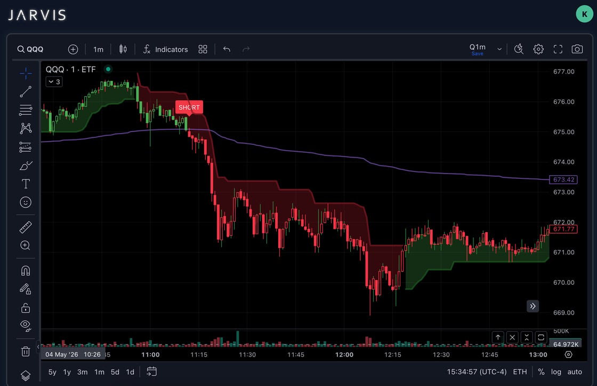Click the 64.972K volume value label
Screen dimensions: 597x386
[x=566, y=344]
